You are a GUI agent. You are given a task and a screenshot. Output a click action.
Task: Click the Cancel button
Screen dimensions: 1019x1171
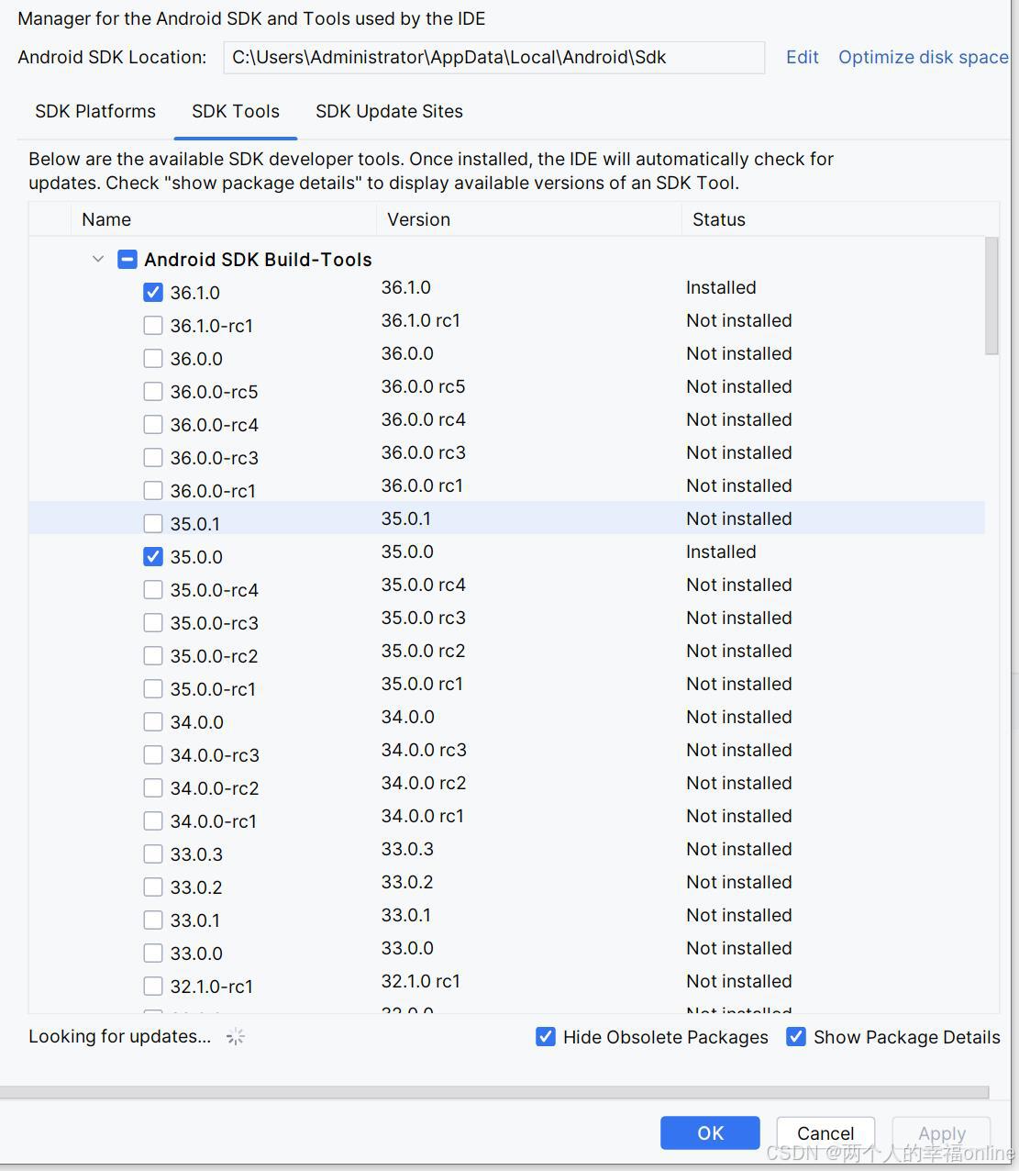coord(825,1133)
